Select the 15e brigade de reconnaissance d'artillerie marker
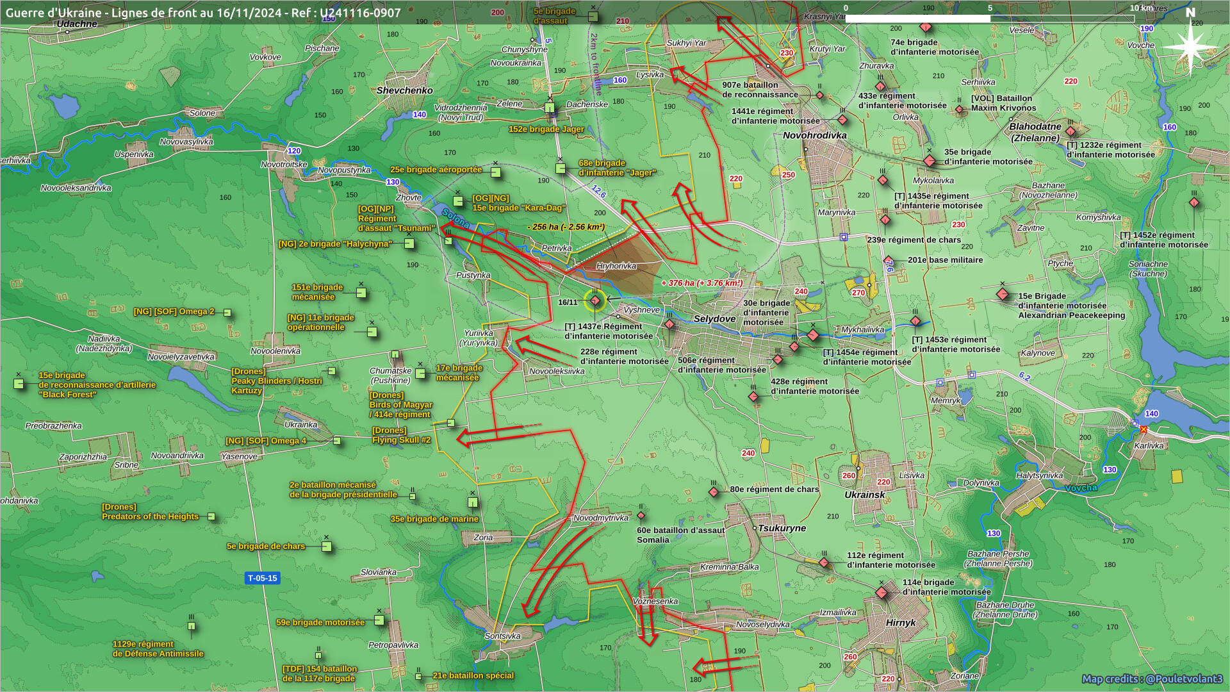Screen dimensions: 1230x692 click(19, 384)
